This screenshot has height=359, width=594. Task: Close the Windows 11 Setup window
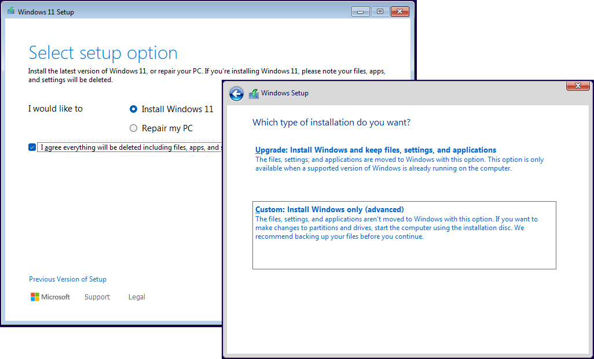coord(399,11)
